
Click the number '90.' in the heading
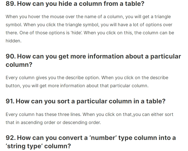11,56
